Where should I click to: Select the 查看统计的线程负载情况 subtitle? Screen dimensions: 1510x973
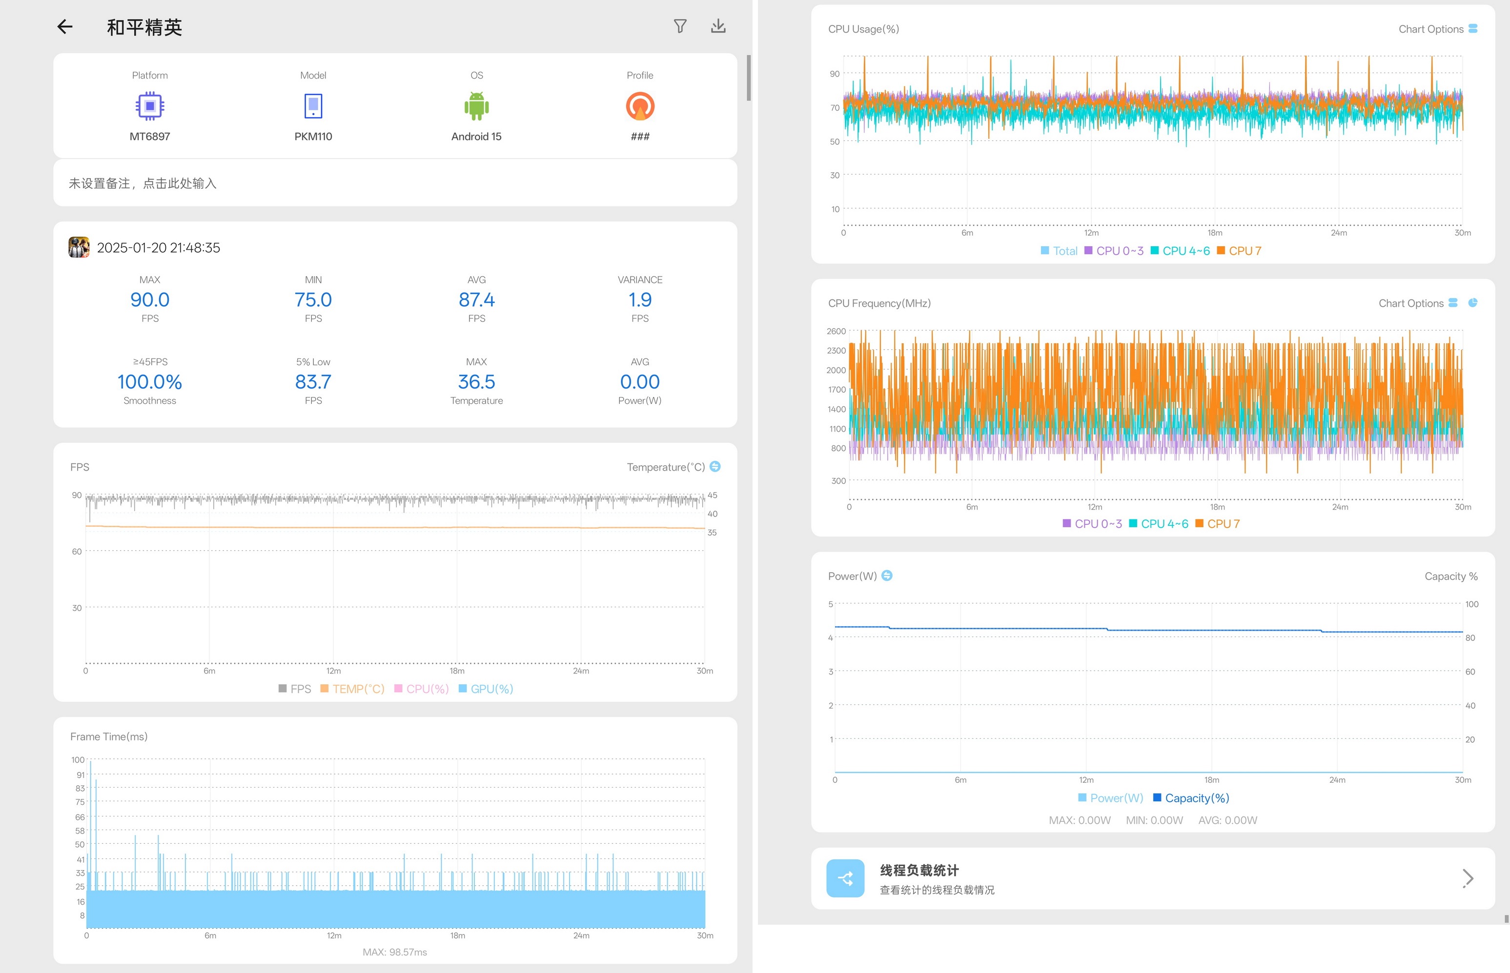click(937, 890)
